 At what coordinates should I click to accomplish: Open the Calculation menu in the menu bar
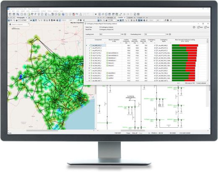point(35,11)
